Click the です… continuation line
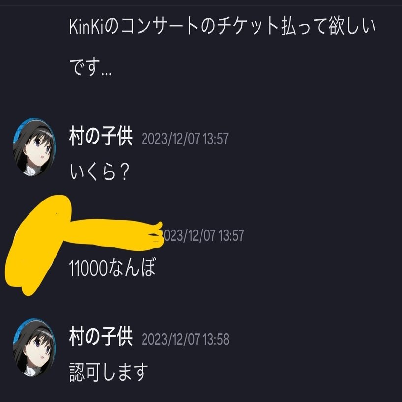The height and width of the screenshot is (402, 402). (90, 67)
